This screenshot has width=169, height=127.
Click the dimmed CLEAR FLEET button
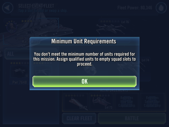pos(79,119)
